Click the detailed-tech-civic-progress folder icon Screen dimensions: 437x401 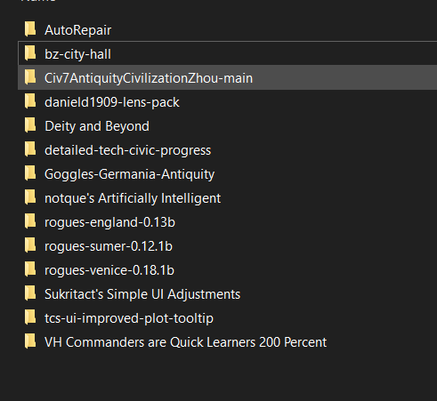tap(30, 149)
